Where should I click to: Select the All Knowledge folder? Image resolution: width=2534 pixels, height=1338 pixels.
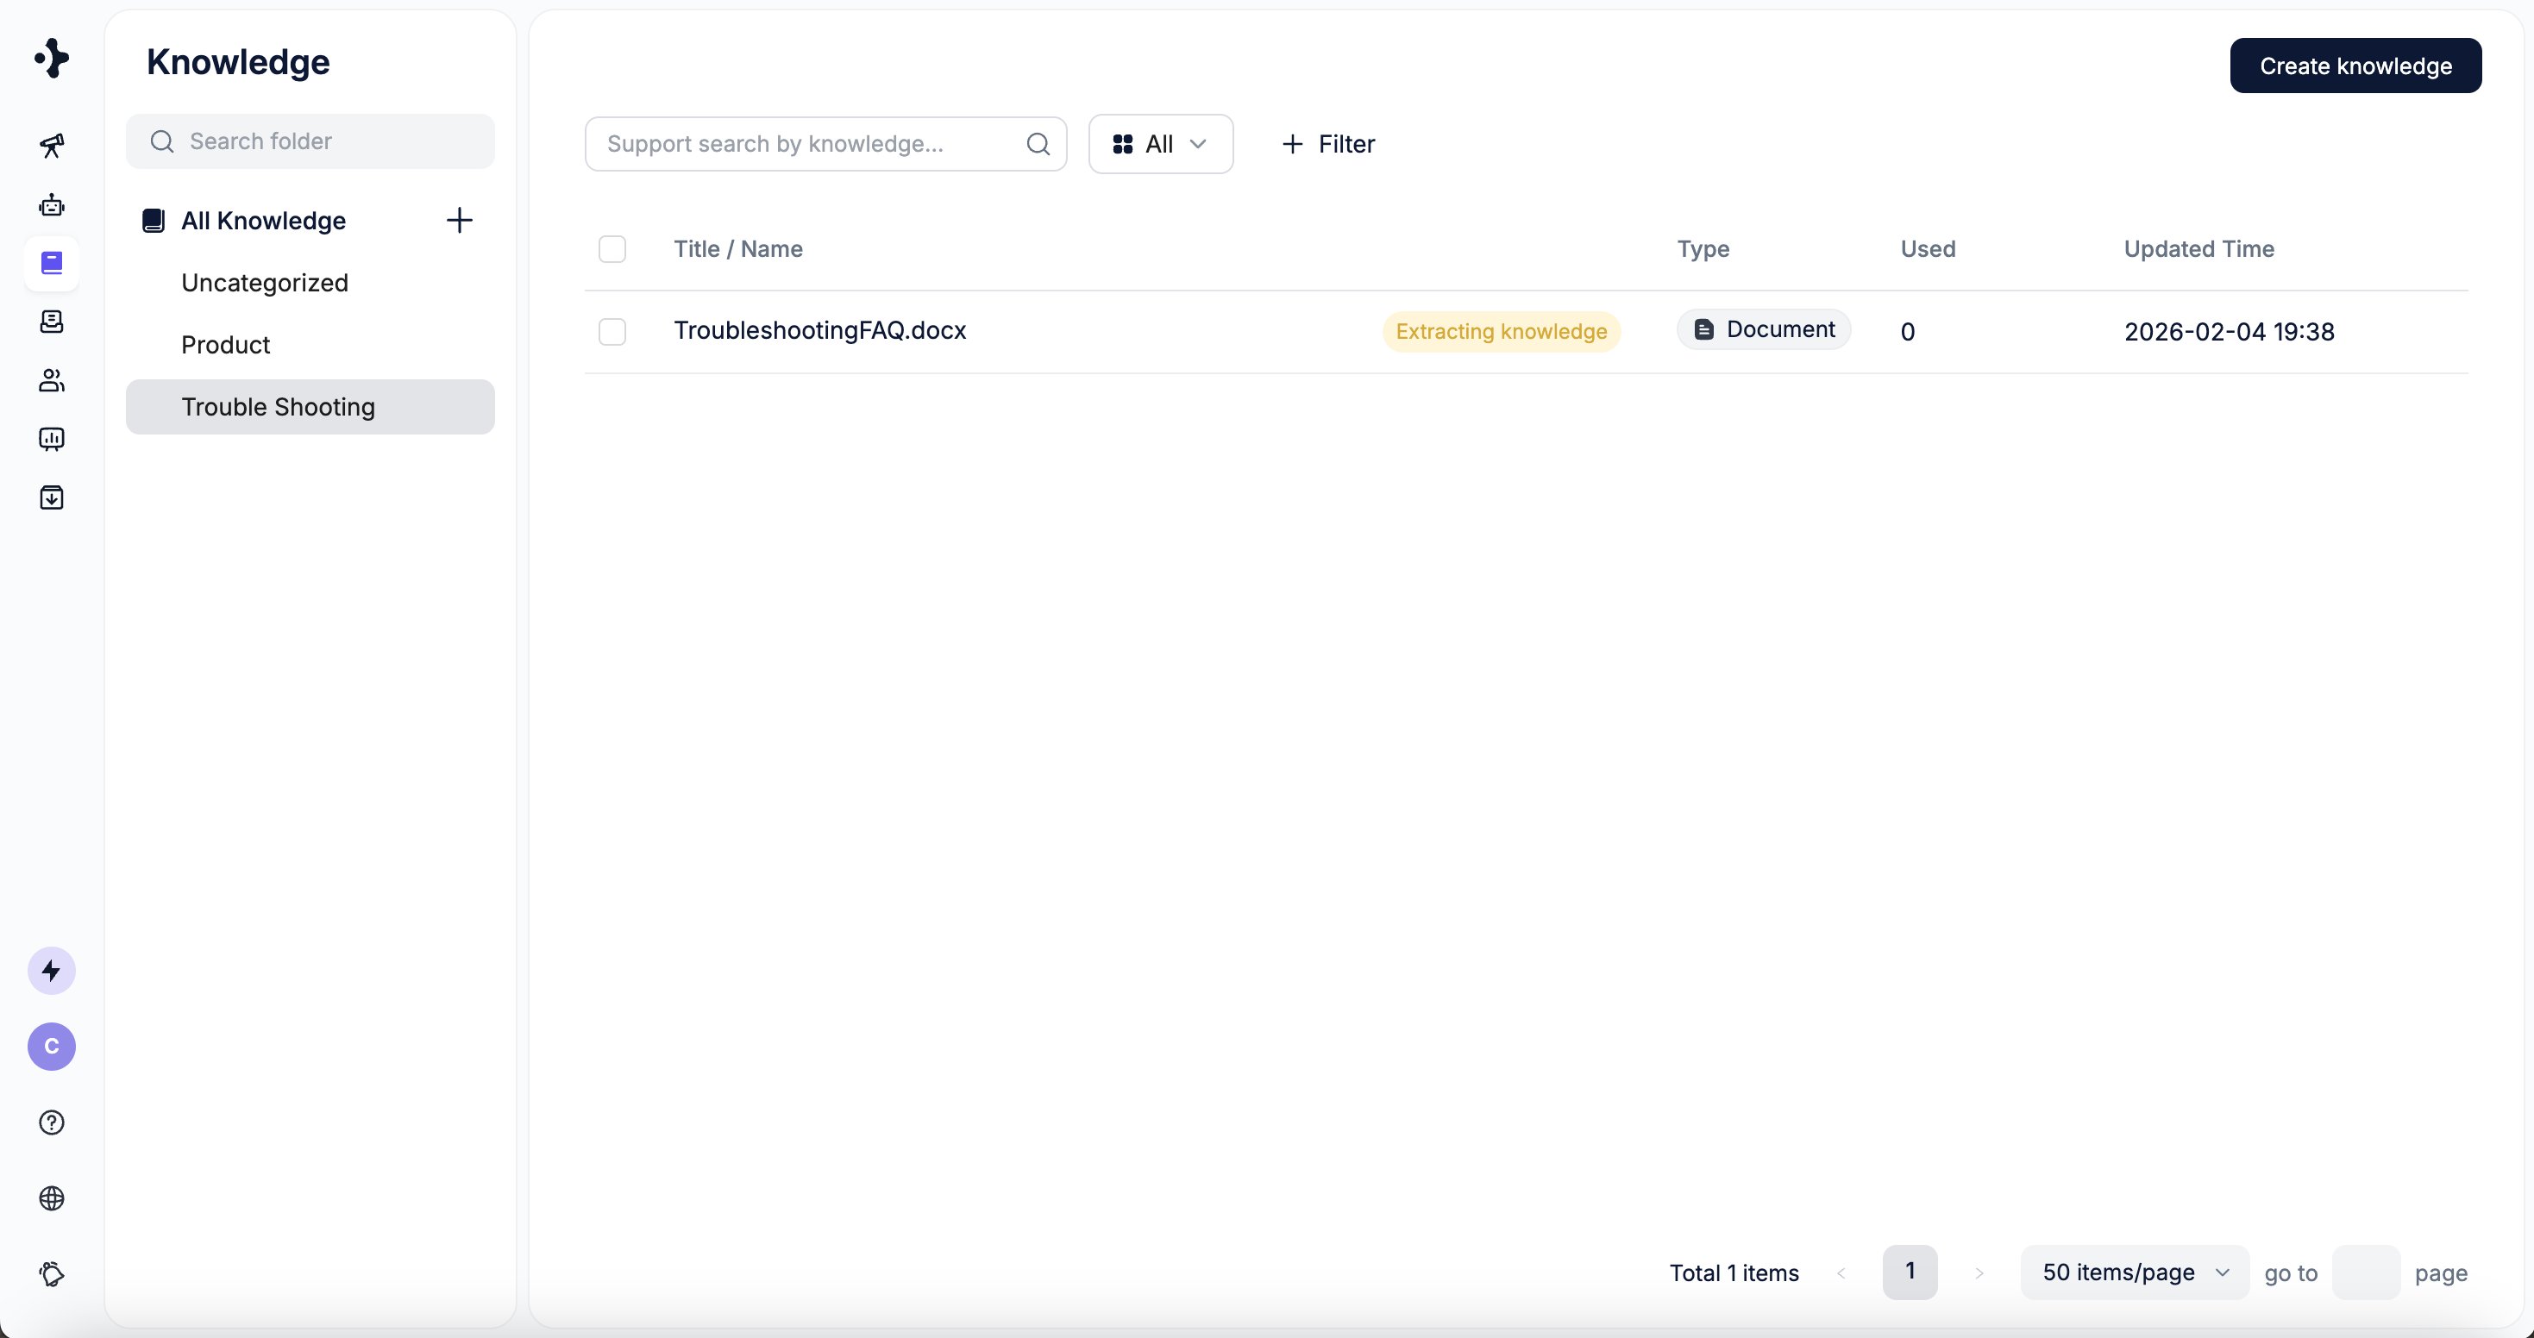click(x=264, y=220)
